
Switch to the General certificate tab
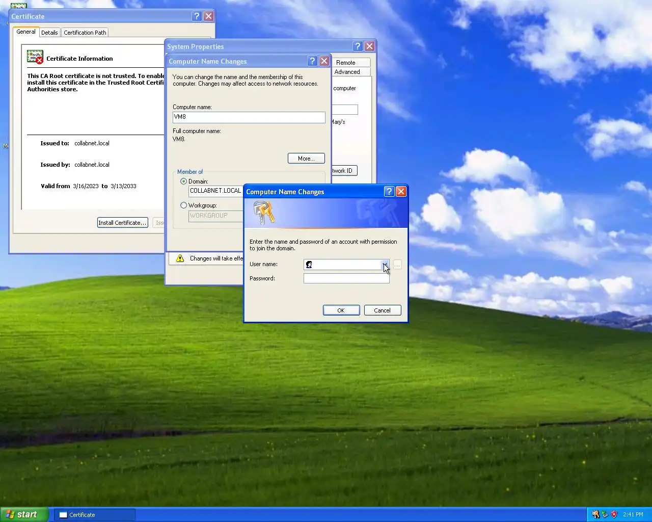[26, 32]
